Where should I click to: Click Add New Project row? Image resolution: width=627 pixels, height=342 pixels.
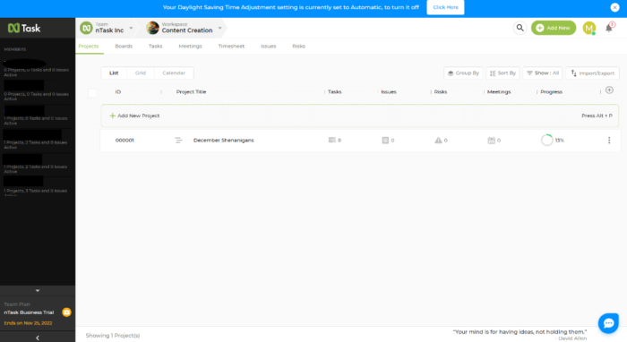[x=360, y=115]
